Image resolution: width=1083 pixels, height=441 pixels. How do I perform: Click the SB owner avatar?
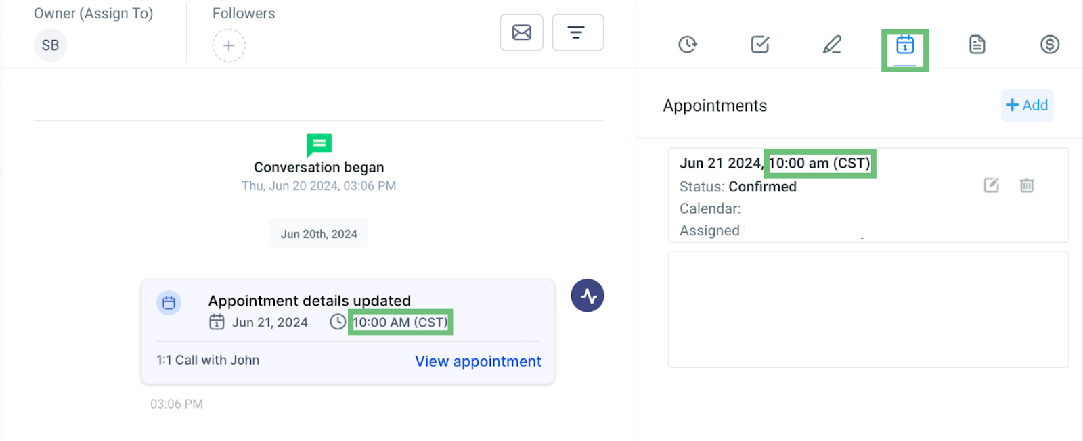point(50,45)
